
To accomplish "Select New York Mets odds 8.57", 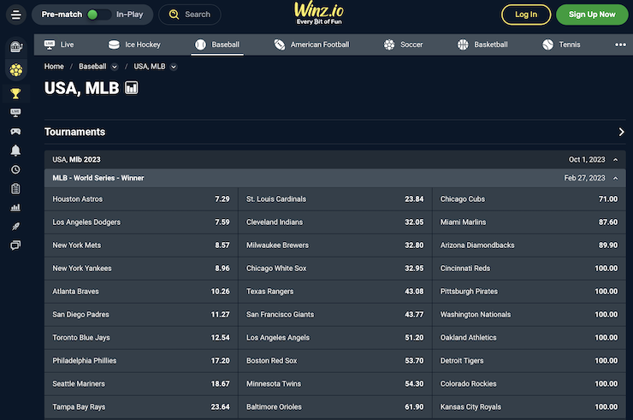I will point(141,245).
